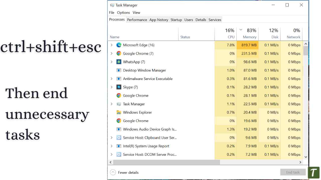The height and width of the screenshot is (180, 321).
Task: Switch to the Performance tab
Action: [x=137, y=20]
